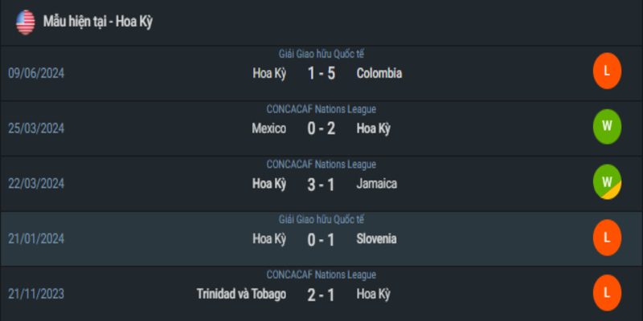Click the 09/06/2024 match date
The image size is (643, 321).
click(36, 73)
